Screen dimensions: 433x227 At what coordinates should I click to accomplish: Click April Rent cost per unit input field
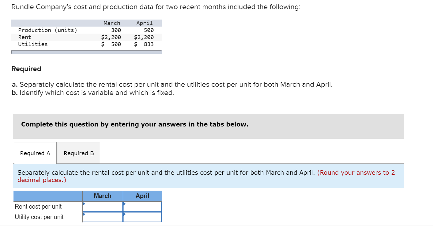click(x=142, y=207)
